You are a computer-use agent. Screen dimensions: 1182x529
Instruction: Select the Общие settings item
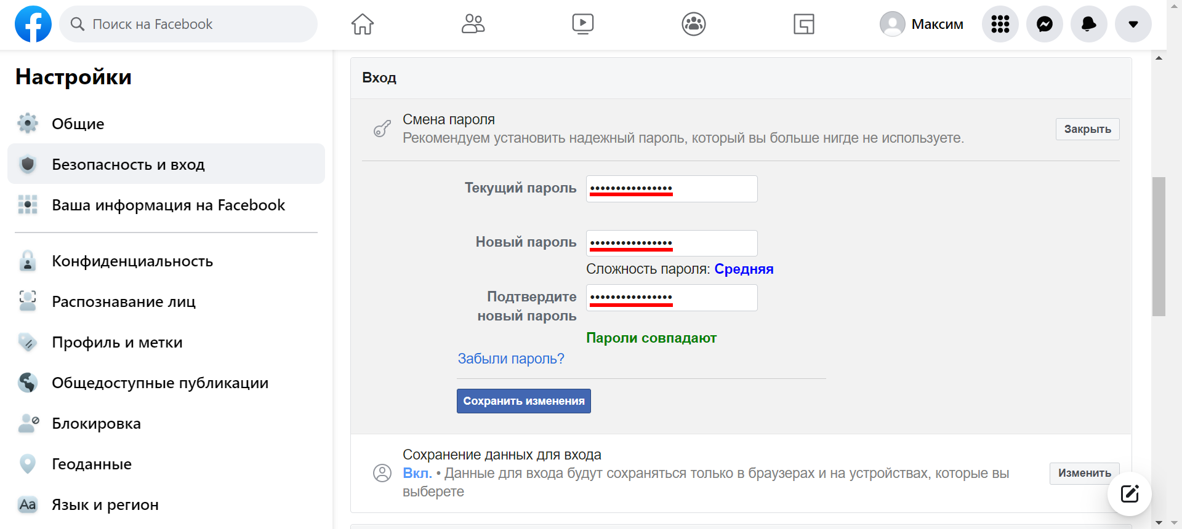[166, 124]
